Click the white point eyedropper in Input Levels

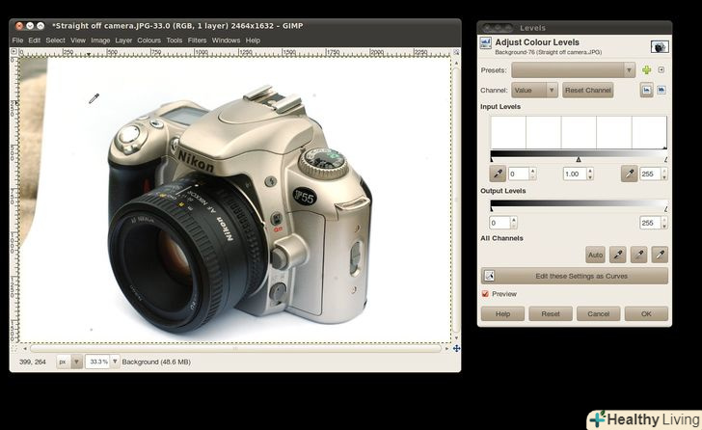pyautogui.click(x=629, y=174)
